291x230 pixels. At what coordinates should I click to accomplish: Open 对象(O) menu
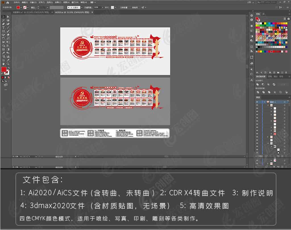coord(33,2)
